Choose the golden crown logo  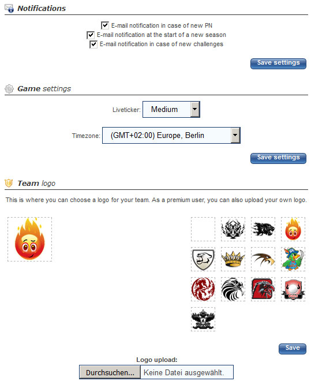(233, 259)
